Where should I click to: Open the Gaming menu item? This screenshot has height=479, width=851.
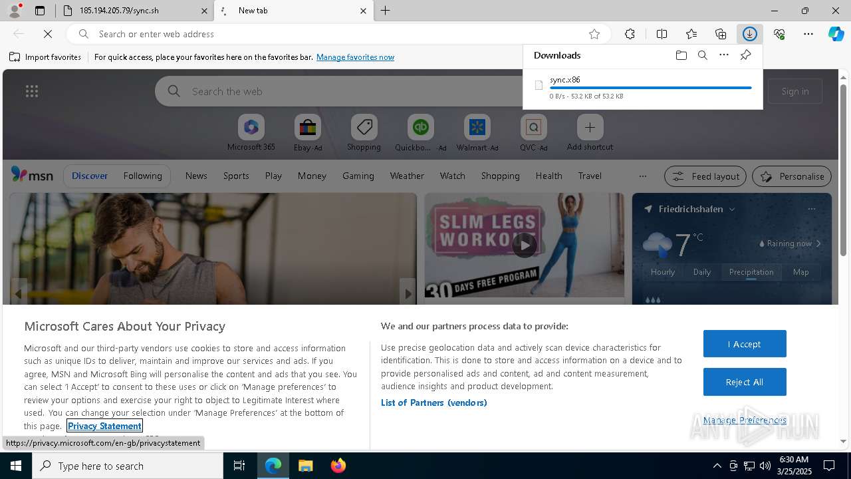point(358,176)
